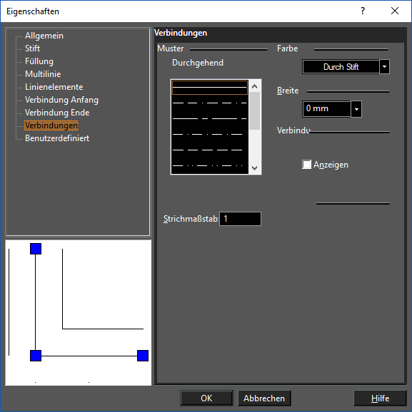Pick the sixth dash-double-dot pattern

pyautogui.click(x=209, y=166)
